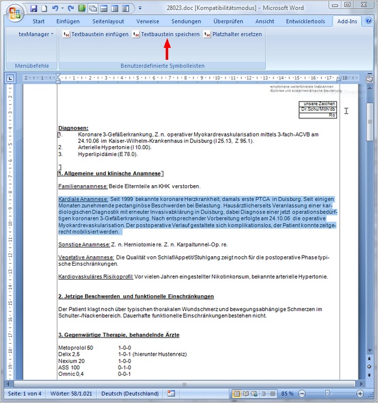
Task: Switch to Full Screen Reading view
Action: click(246, 394)
